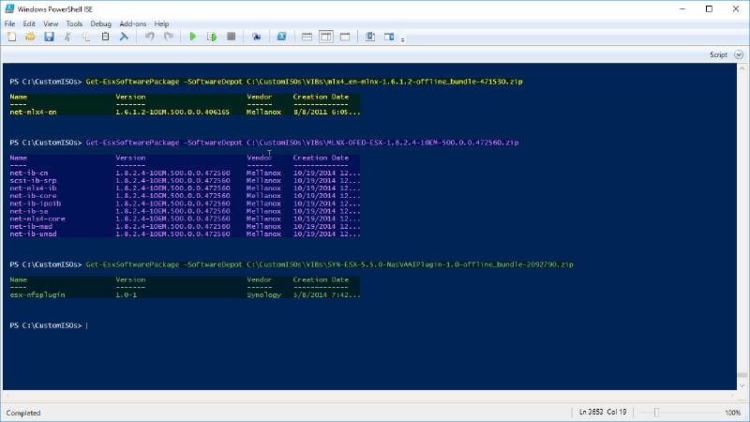
Task: Click the net-ib-ipoib package name
Action: point(36,203)
